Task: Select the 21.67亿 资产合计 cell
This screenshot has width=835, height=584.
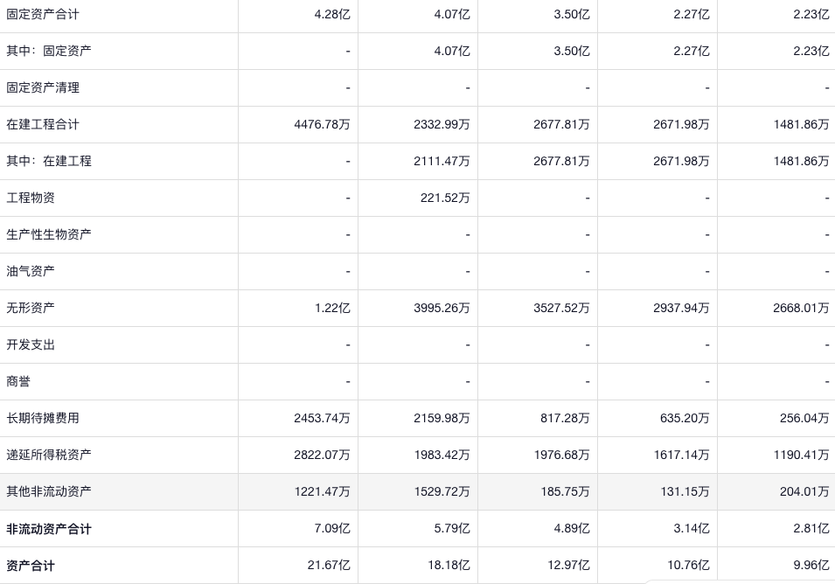Action: [329, 566]
